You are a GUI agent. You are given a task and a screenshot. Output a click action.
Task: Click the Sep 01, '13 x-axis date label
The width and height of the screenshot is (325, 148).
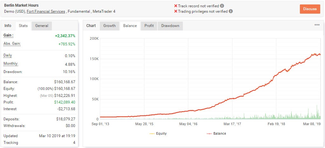coord(101,124)
